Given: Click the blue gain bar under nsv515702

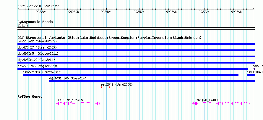Looking at the screenshot, I should click(136, 44).
